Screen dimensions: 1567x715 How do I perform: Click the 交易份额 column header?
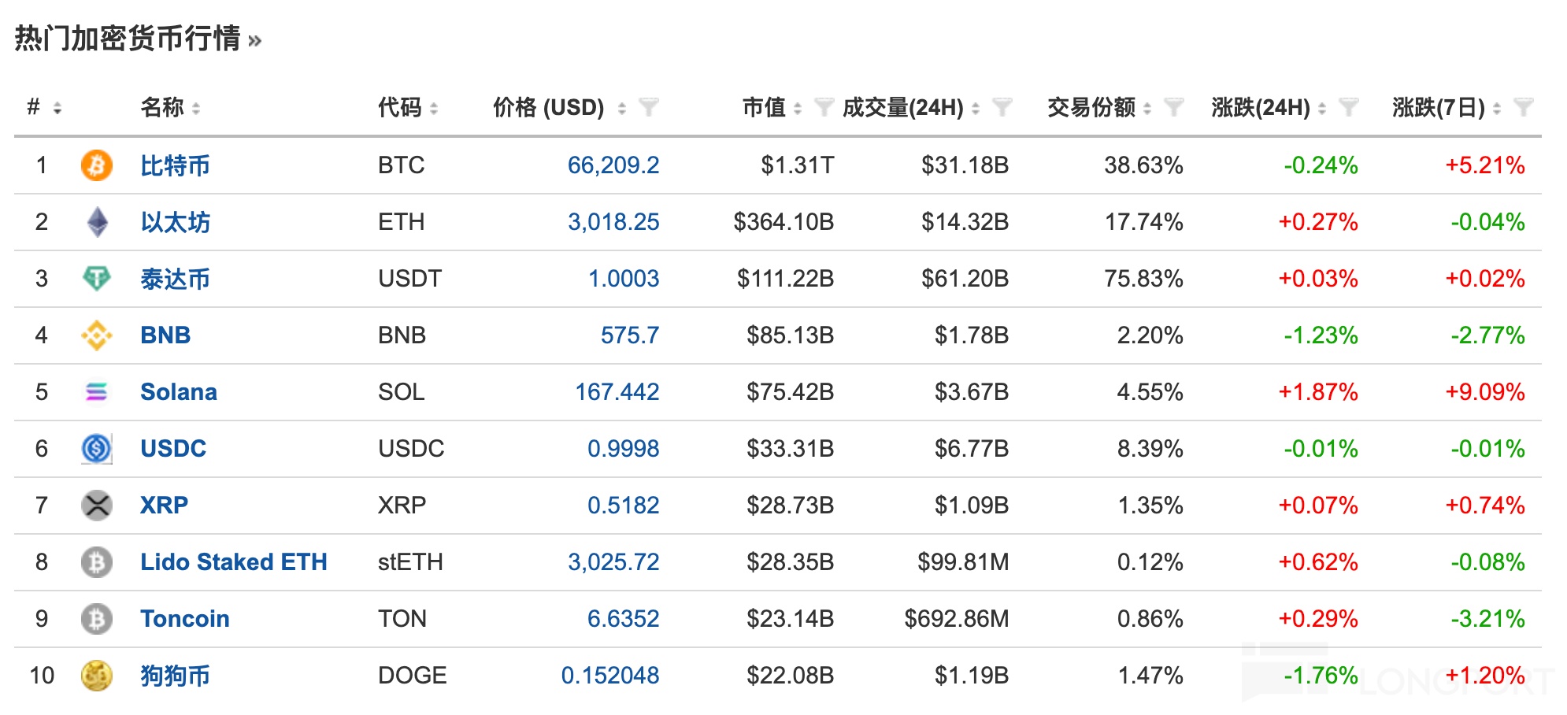click(1091, 107)
